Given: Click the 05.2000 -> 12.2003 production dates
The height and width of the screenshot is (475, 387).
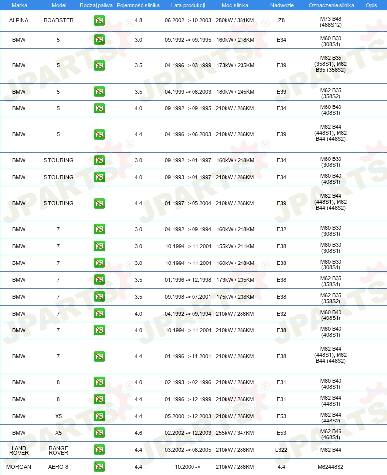Looking at the screenshot, I should pos(188,416).
